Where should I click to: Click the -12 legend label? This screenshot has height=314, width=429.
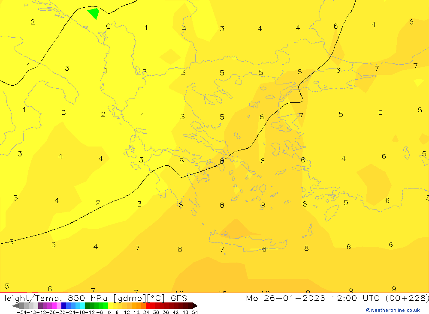coord(90,312)
